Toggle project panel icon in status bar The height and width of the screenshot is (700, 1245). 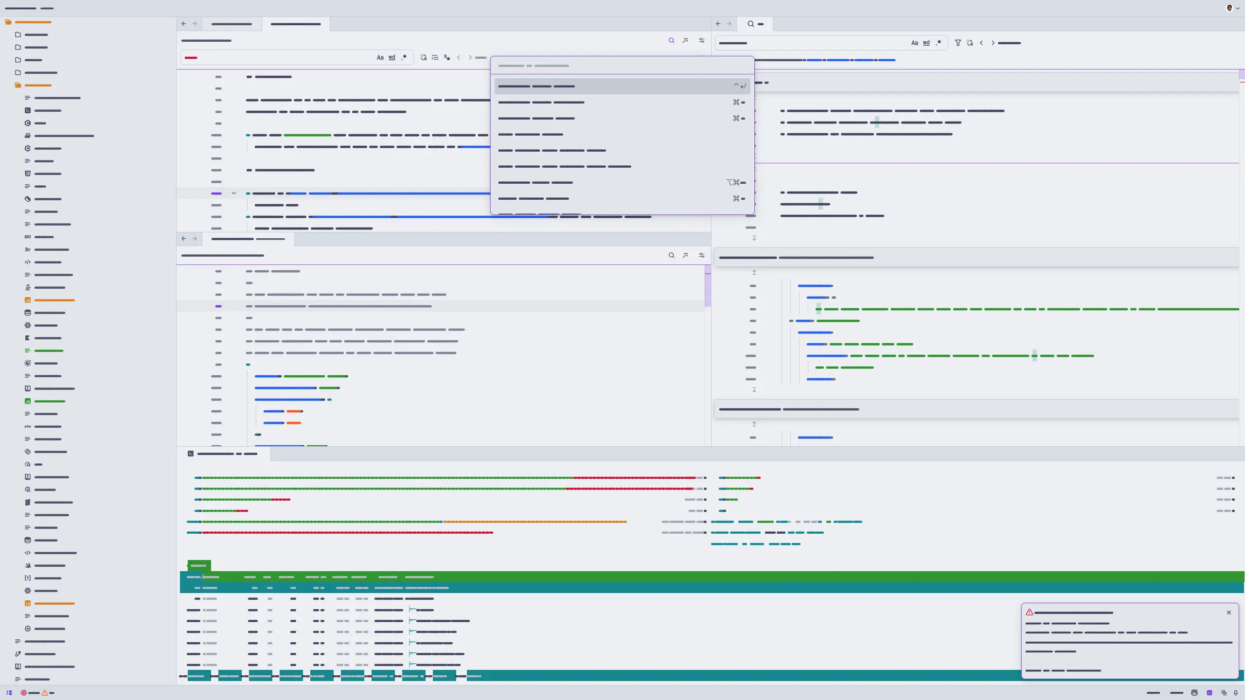click(9, 693)
